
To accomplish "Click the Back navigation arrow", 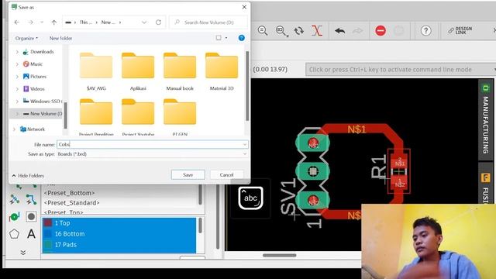I will [x=17, y=22].
